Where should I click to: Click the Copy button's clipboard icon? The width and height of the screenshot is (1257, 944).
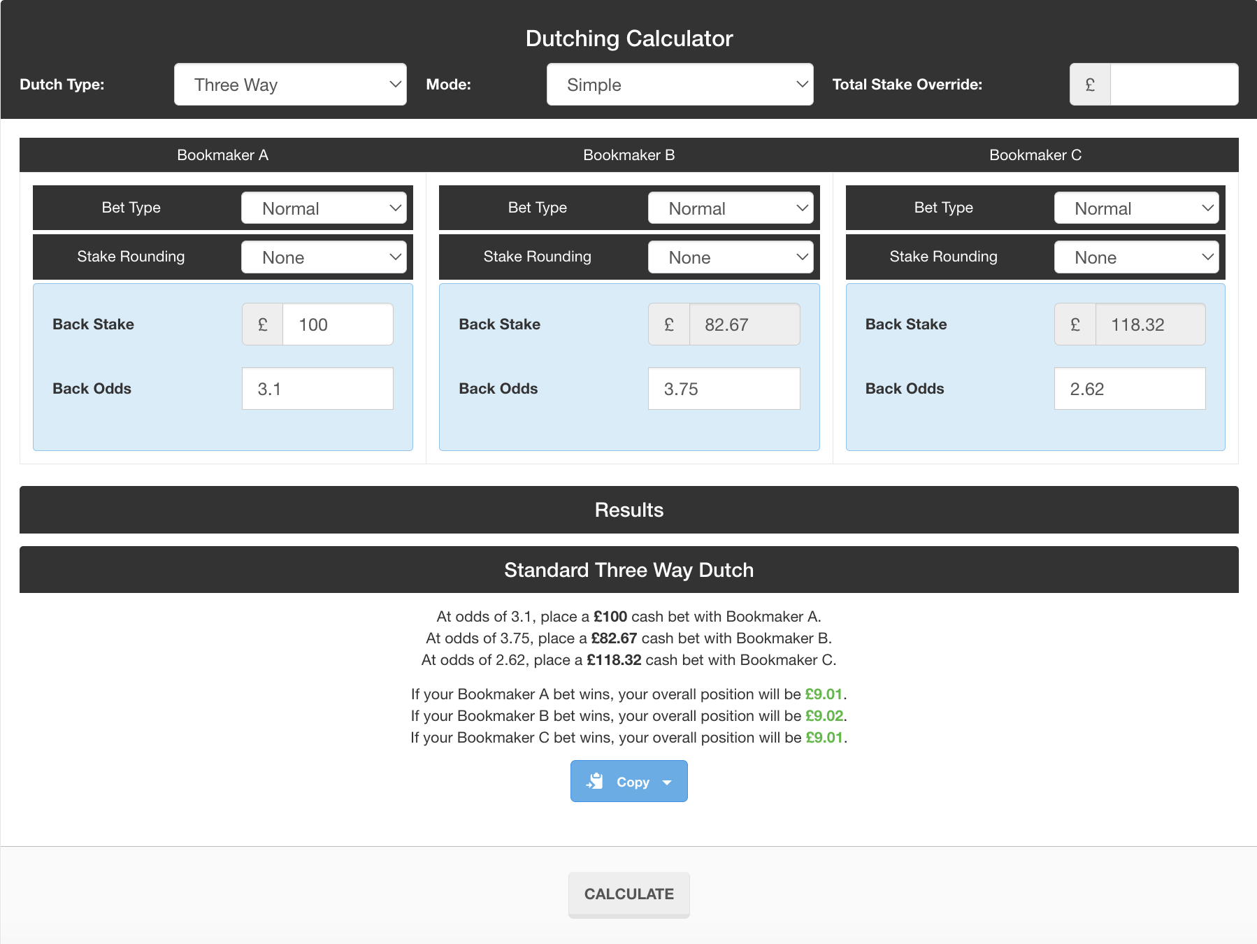pos(596,781)
